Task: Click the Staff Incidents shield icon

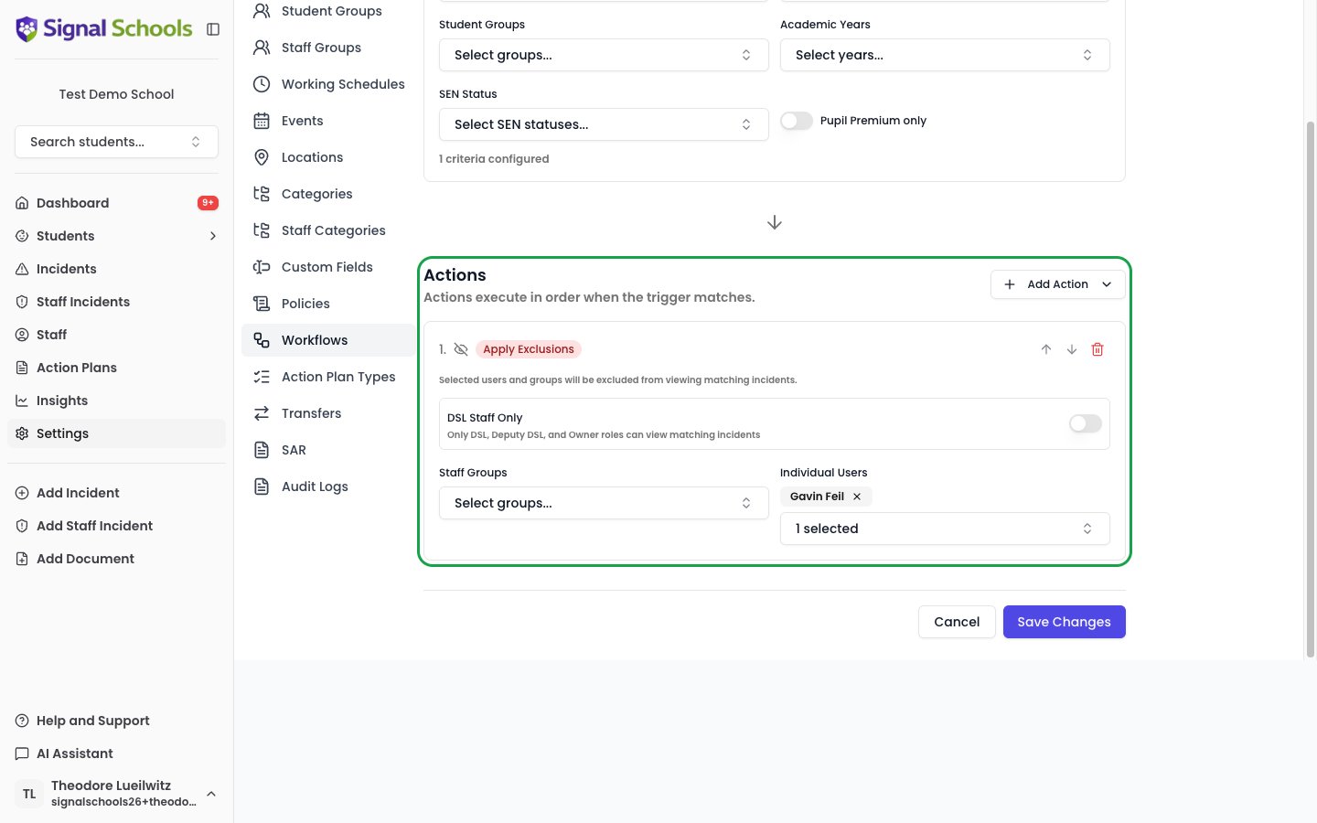Action: click(x=22, y=302)
